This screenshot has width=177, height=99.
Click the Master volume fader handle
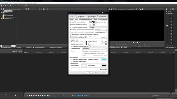tap(167, 26)
